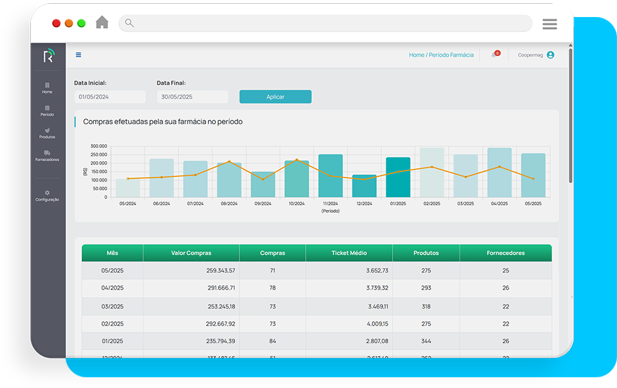This screenshot has height=388, width=617.
Task: Toggle the sidebar collapse menu icon
Action: click(79, 55)
